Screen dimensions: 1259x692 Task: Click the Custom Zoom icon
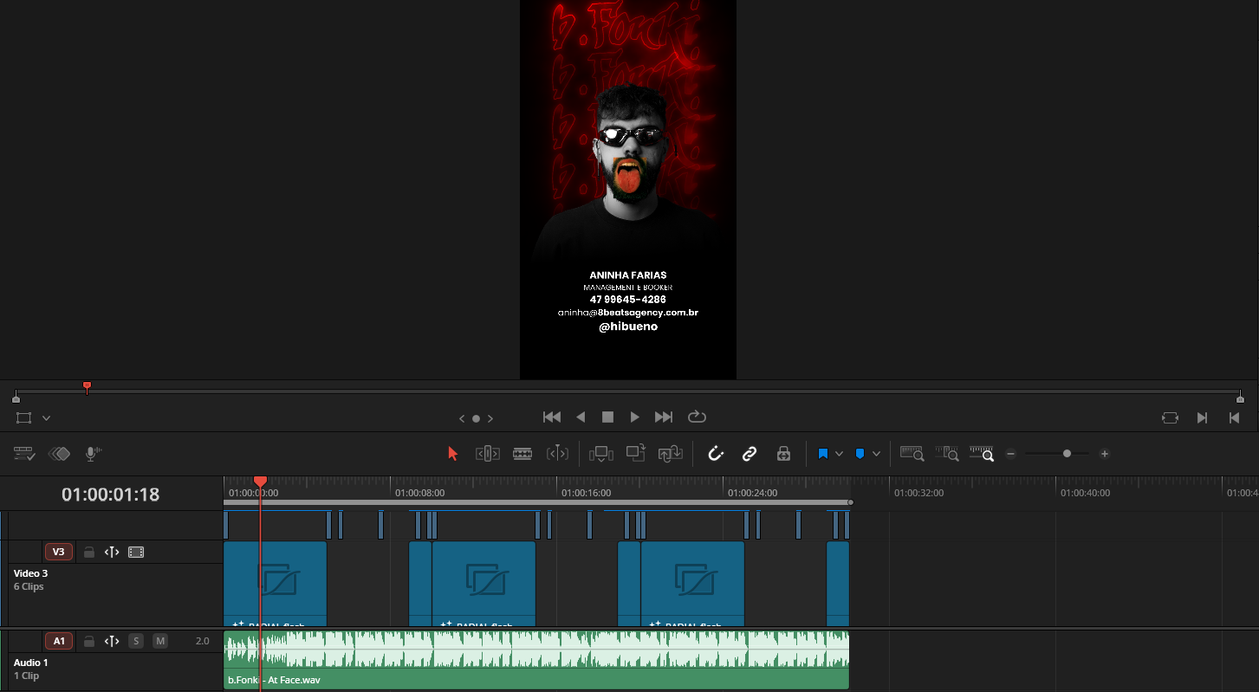982,453
